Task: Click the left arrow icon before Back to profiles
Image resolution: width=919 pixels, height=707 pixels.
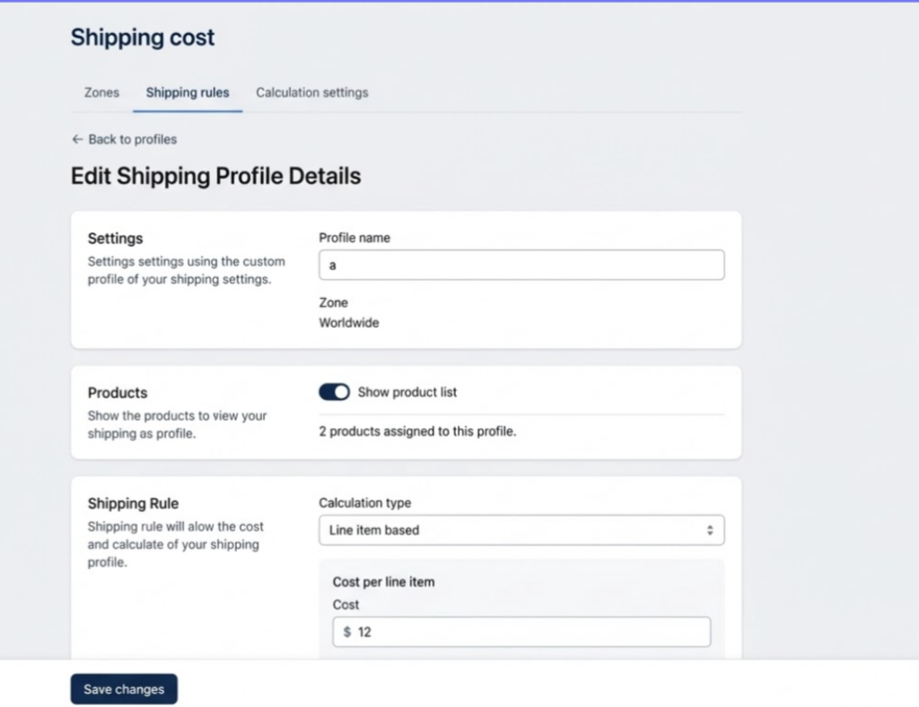Action: coord(77,139)
